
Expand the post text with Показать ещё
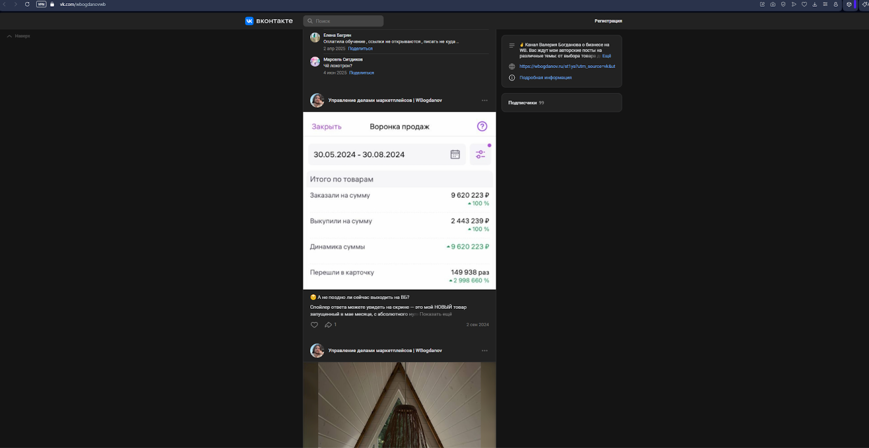pos(436,314)
